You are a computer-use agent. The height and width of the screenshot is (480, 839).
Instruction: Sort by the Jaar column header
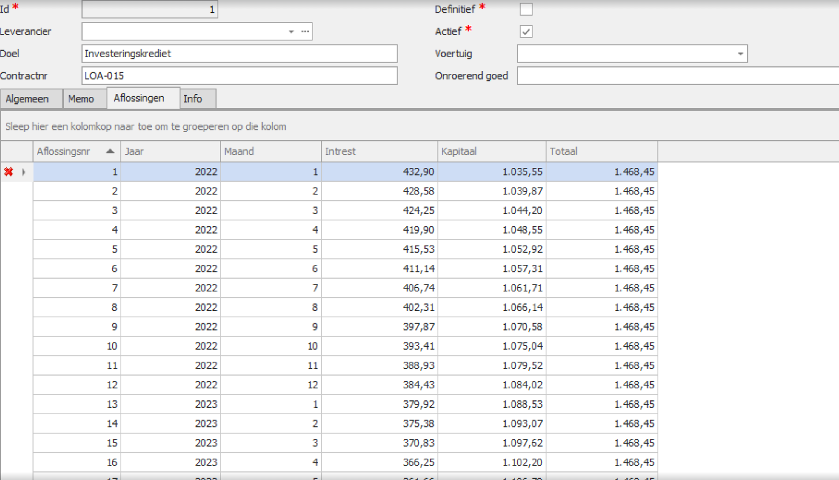[x=170, y=152]
